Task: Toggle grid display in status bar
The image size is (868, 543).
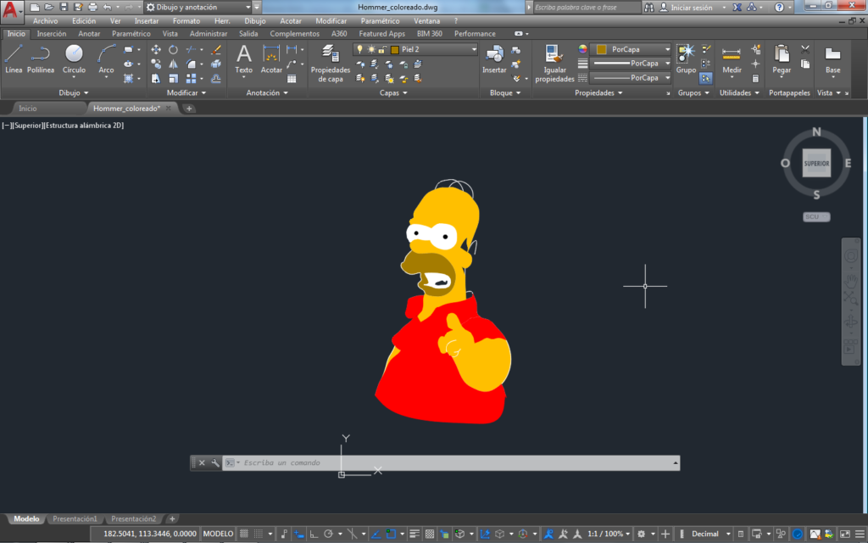Action: point(244,534)
